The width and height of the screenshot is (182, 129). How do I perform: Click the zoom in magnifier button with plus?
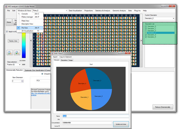coord(17,53)
